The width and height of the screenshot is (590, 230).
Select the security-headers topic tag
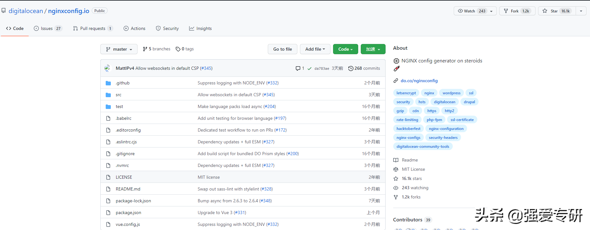[x=443, y=138]
